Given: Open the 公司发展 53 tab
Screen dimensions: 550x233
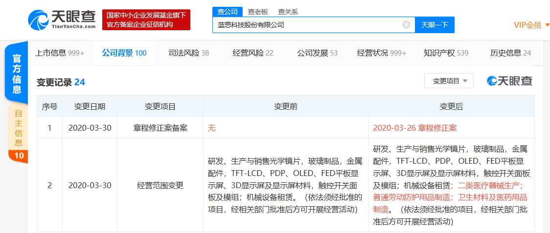Looking at the screenshot, I should click(317, 53).
